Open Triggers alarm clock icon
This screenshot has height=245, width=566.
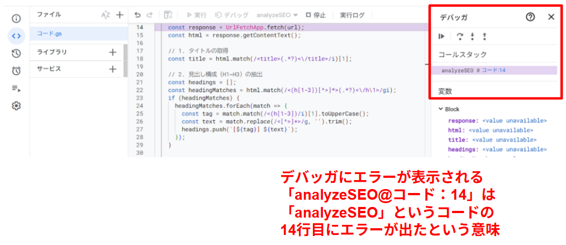pyautogui.click(x=16, y=70)
